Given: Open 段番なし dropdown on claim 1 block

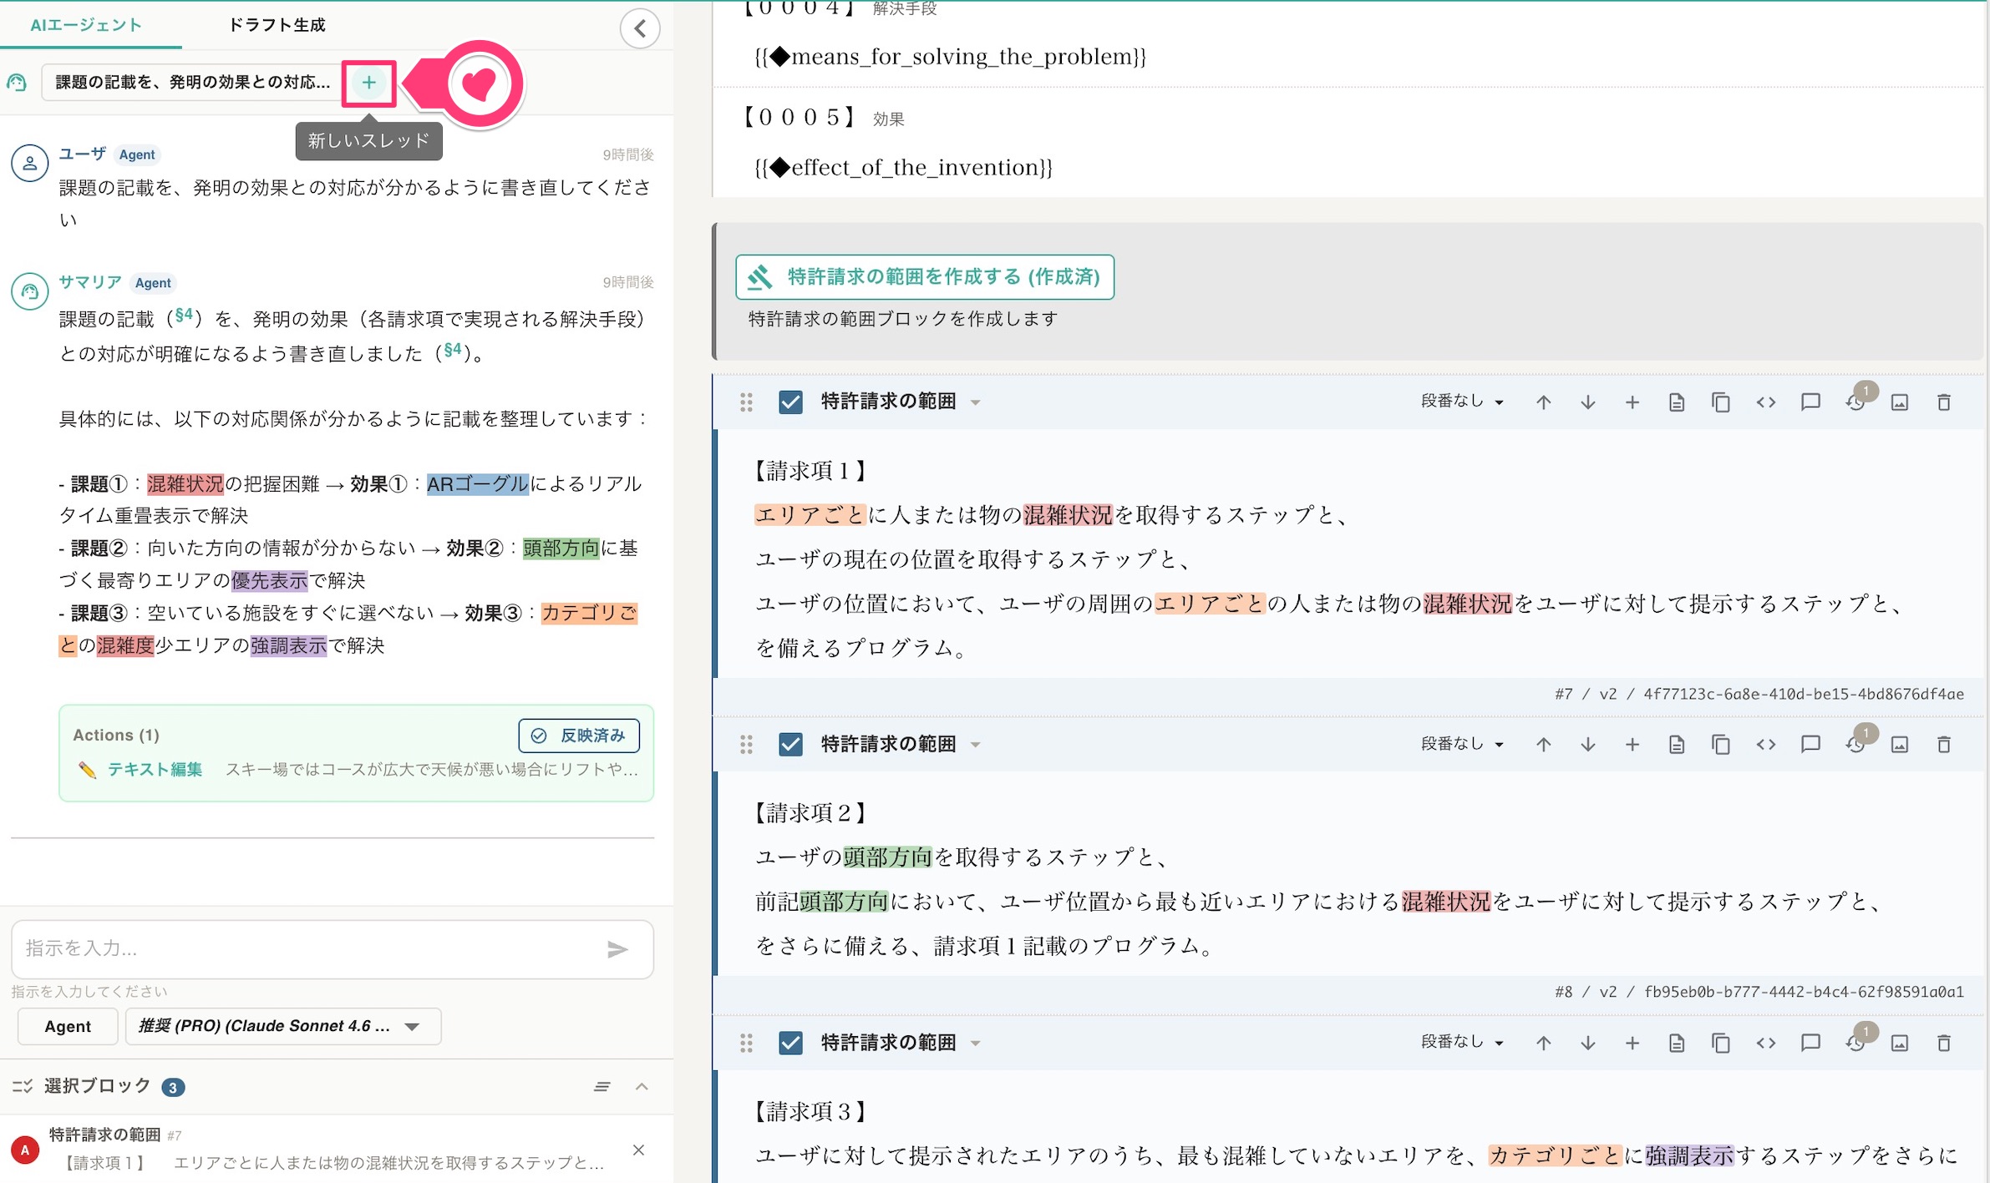Looking at the screenshot, I should coord(1462,402).
